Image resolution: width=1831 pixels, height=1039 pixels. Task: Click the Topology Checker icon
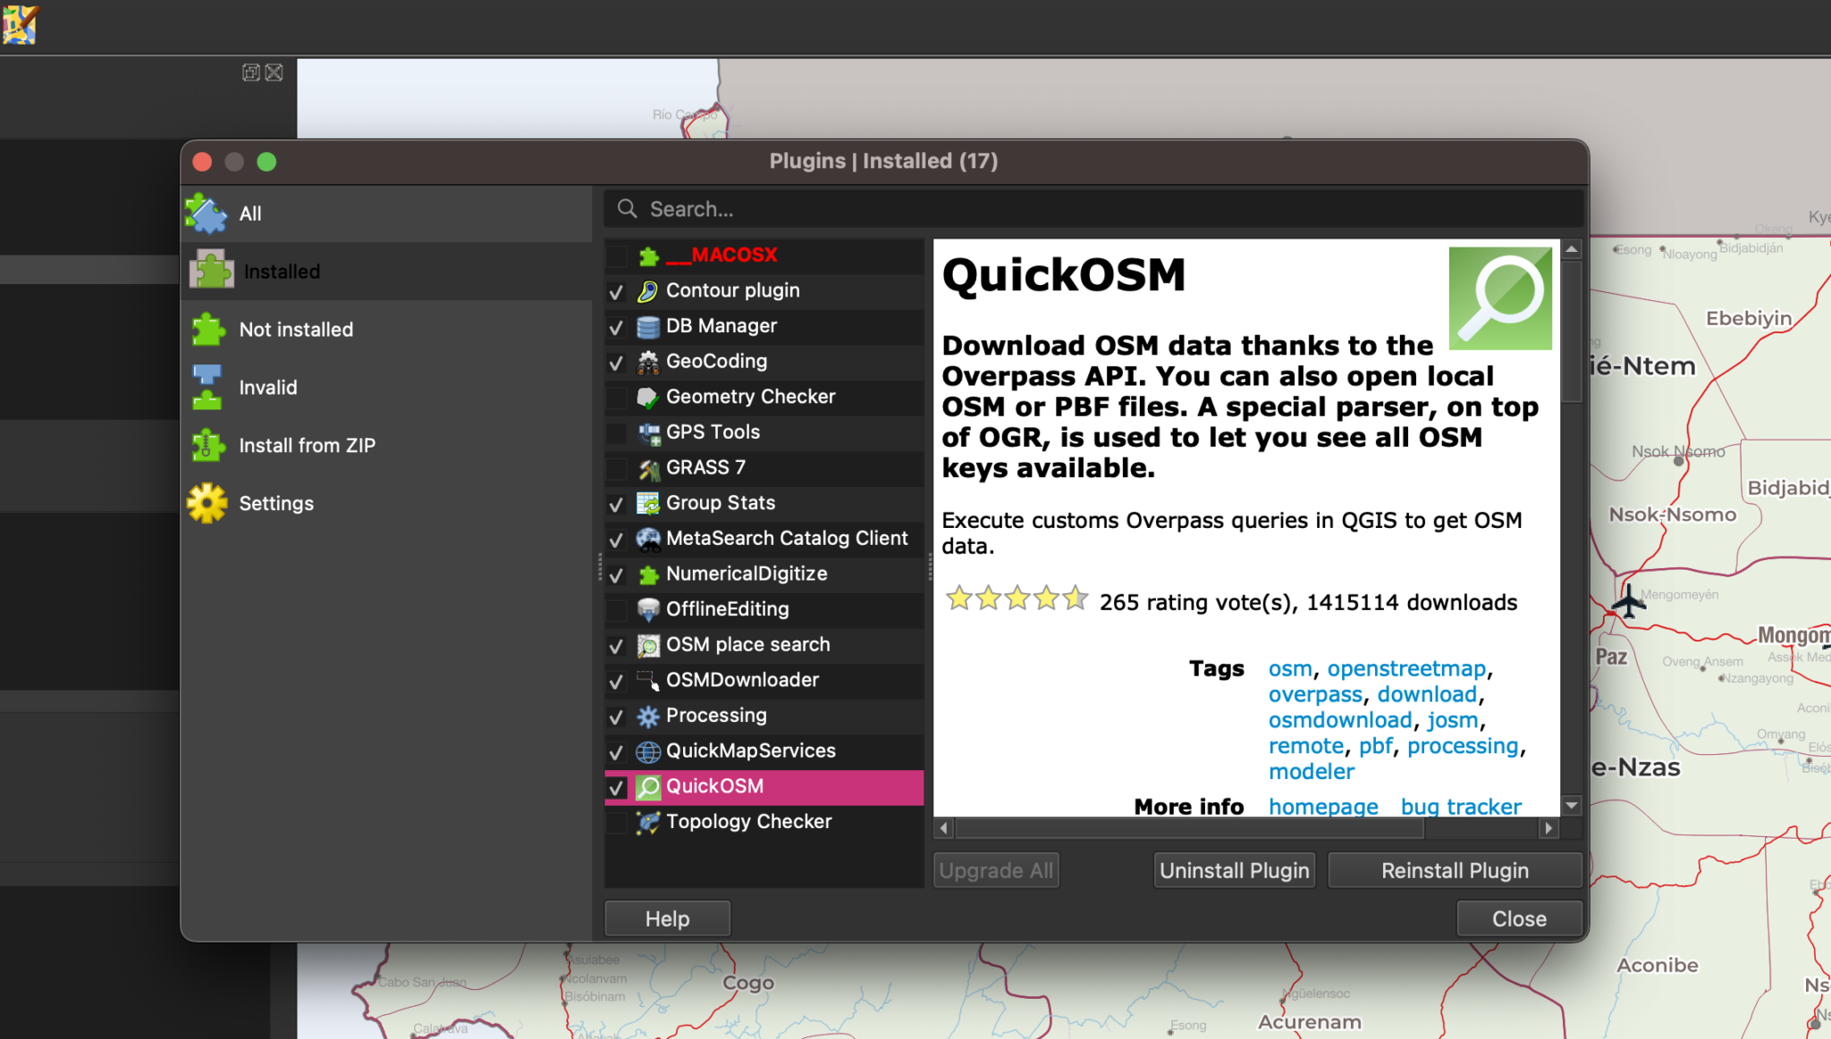[646, 822]
